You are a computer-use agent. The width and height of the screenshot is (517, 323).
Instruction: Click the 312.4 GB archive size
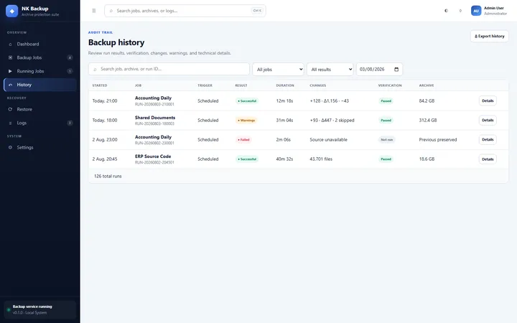click(x=428, y=121)
